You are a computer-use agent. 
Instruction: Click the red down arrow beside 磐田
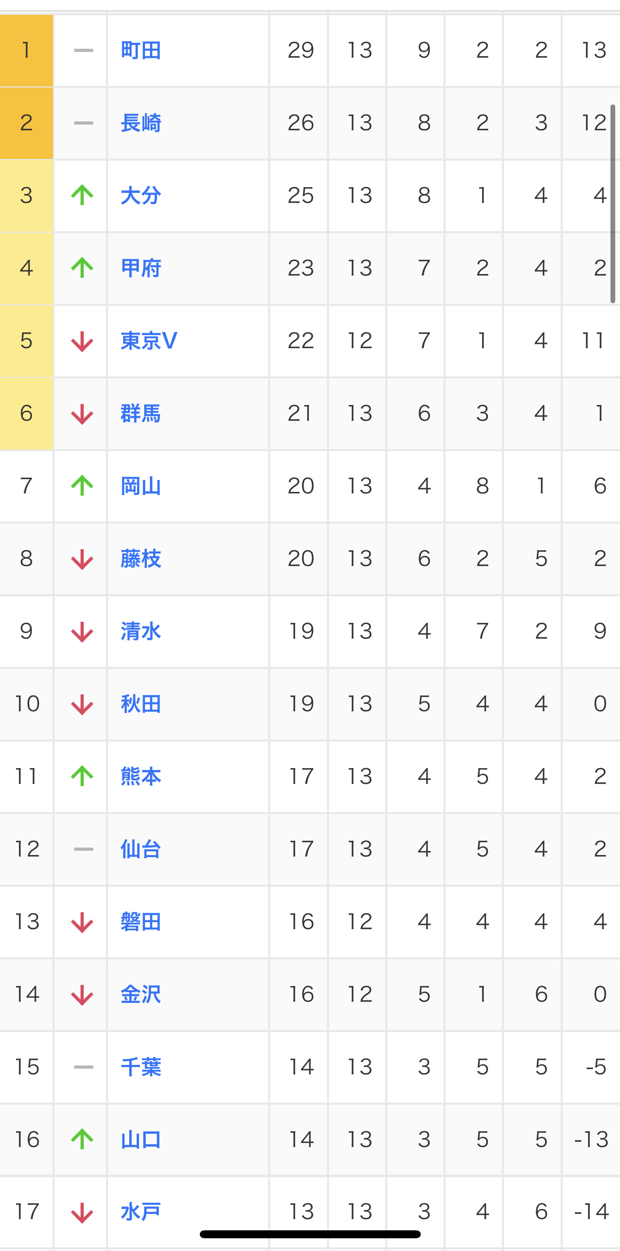pyautogui.click(x=82, y=922)
